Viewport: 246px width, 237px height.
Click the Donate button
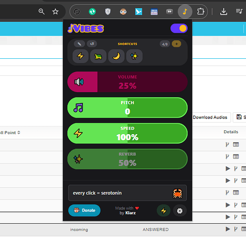(85, 210)
